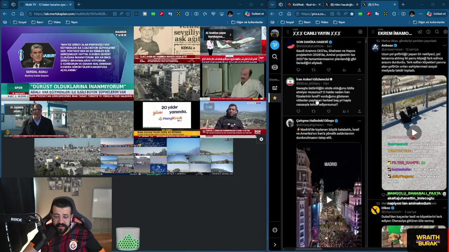The image size is (449, 252).
Task: Select the Israel-Lebanon border live stream tile
Action: (233, 119)
